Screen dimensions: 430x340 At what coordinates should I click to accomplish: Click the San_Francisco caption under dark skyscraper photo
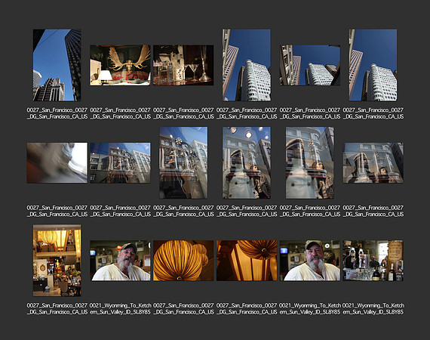(x=57, y=113)
